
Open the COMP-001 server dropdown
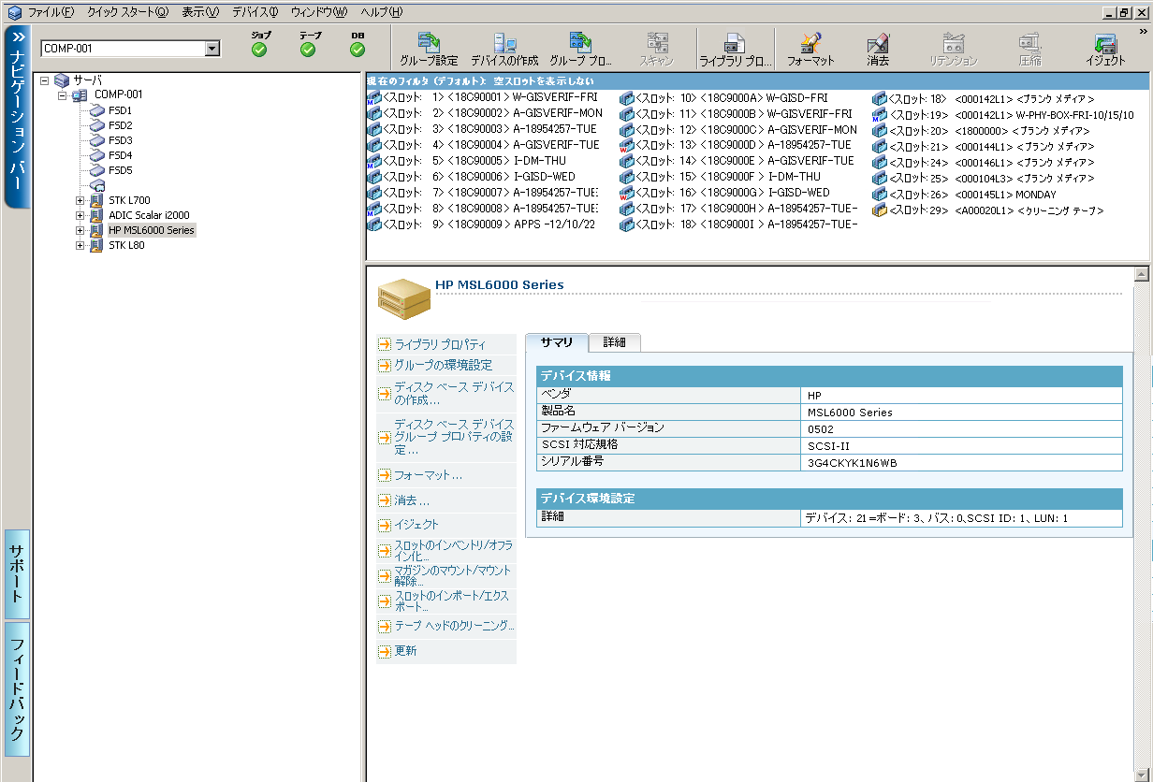click(x=212, y=49)
